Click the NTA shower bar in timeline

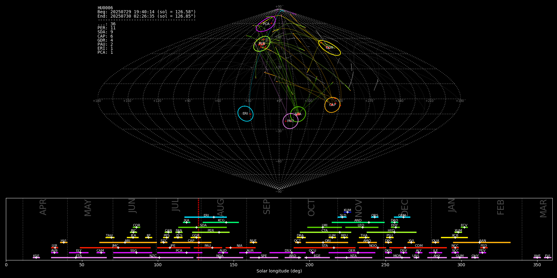pos(353,258)
